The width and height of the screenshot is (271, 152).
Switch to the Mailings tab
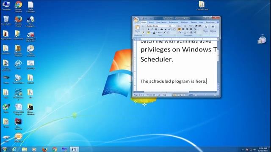(x=185, y=22)
